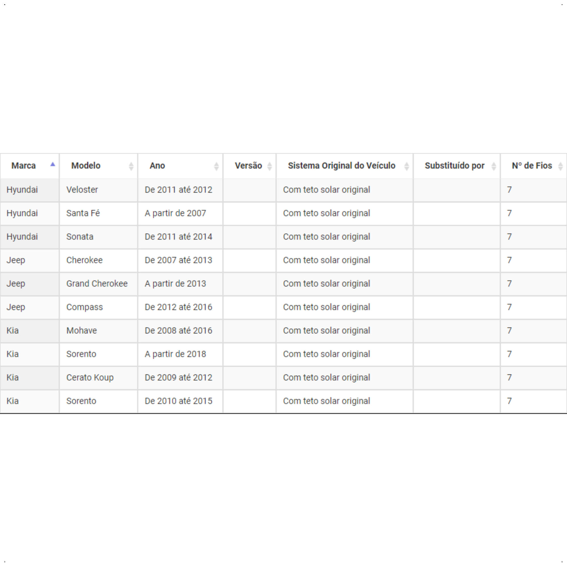Click the Ano column sort arrows
The image size is (567, 567).
pyautogui.click(x=216, y=166)
